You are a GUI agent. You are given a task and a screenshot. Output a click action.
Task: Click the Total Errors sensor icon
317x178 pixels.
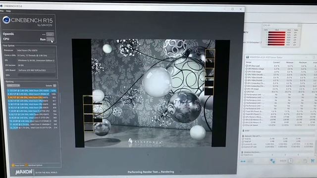pyautogui.click(x=242, y=155)
